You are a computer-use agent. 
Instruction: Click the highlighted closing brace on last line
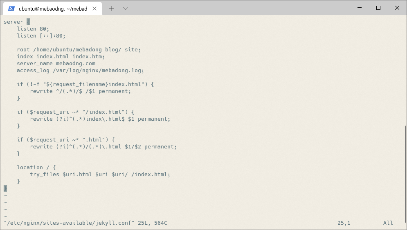(5, 188)
